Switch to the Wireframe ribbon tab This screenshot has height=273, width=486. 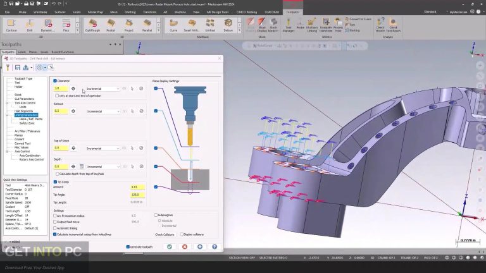[x=40, y=12]
